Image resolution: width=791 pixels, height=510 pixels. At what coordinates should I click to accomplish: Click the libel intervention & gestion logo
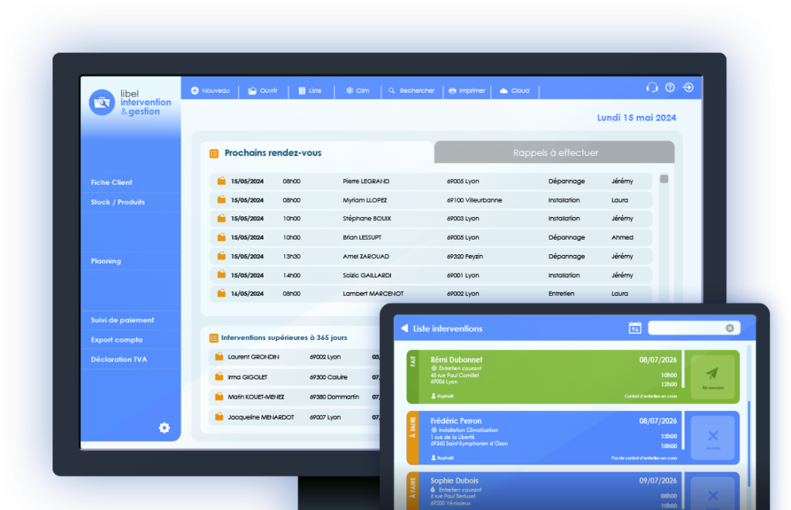[130, 103]
